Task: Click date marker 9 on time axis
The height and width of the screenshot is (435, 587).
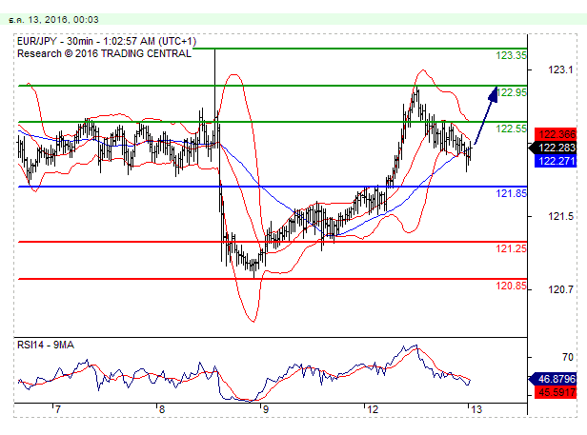Action: click(x=266, y=409)
